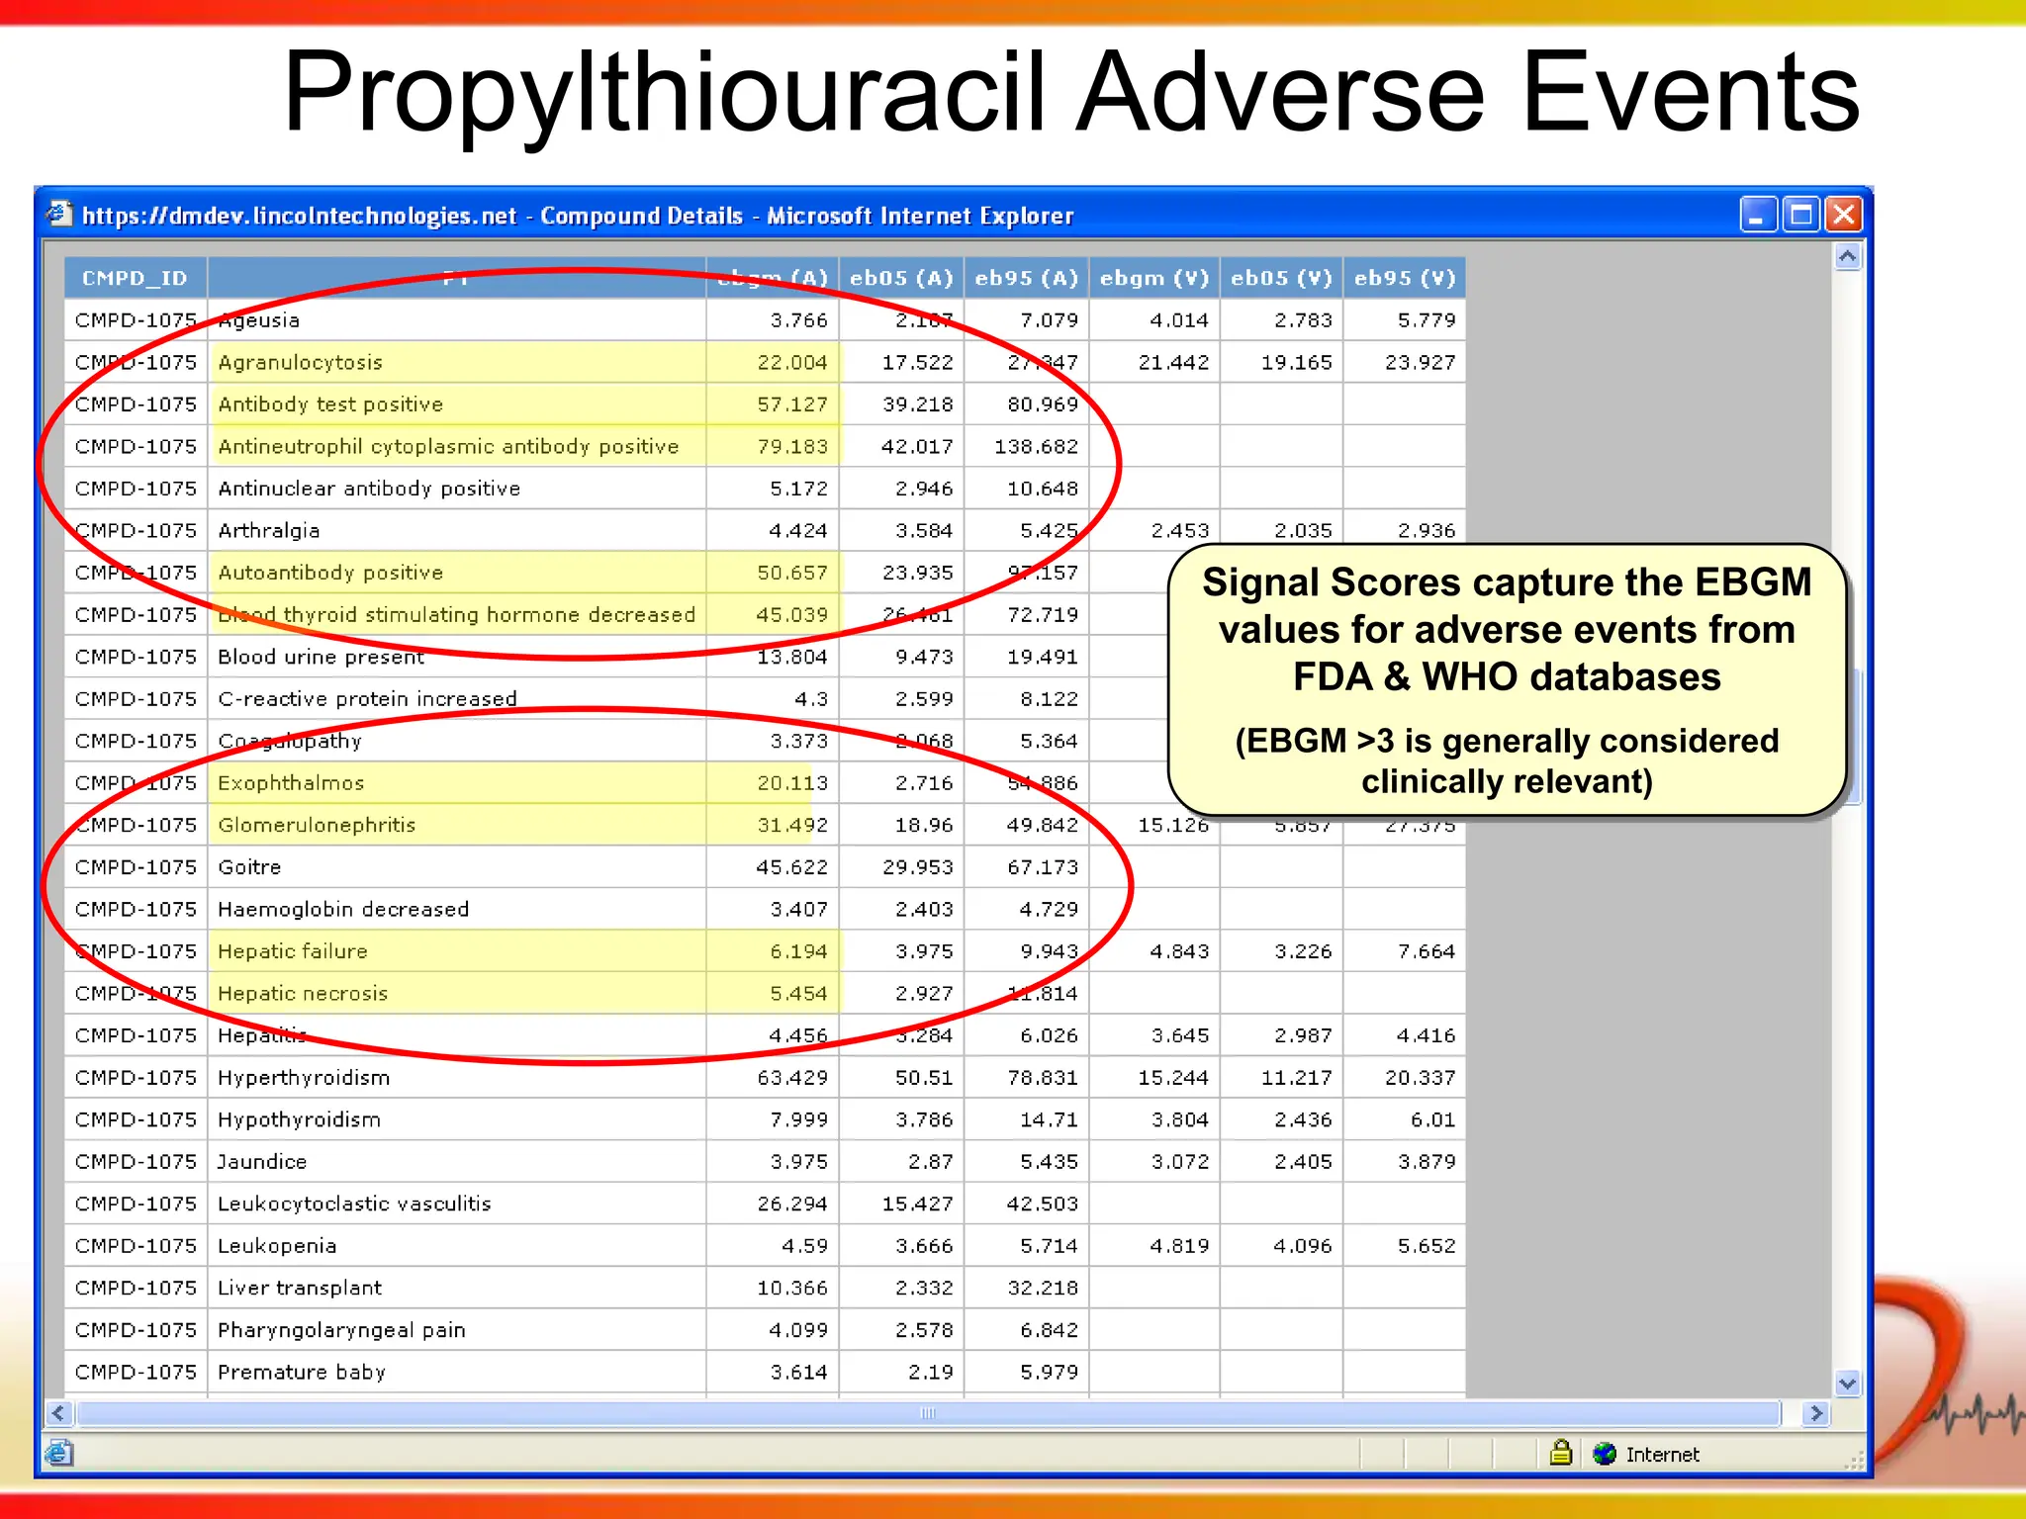Click the Internet Explorer page icon in title bar
Image resolution: width=2026 pixels, height=1519 pixels.
pyautogui.click(x=59, y=214)
